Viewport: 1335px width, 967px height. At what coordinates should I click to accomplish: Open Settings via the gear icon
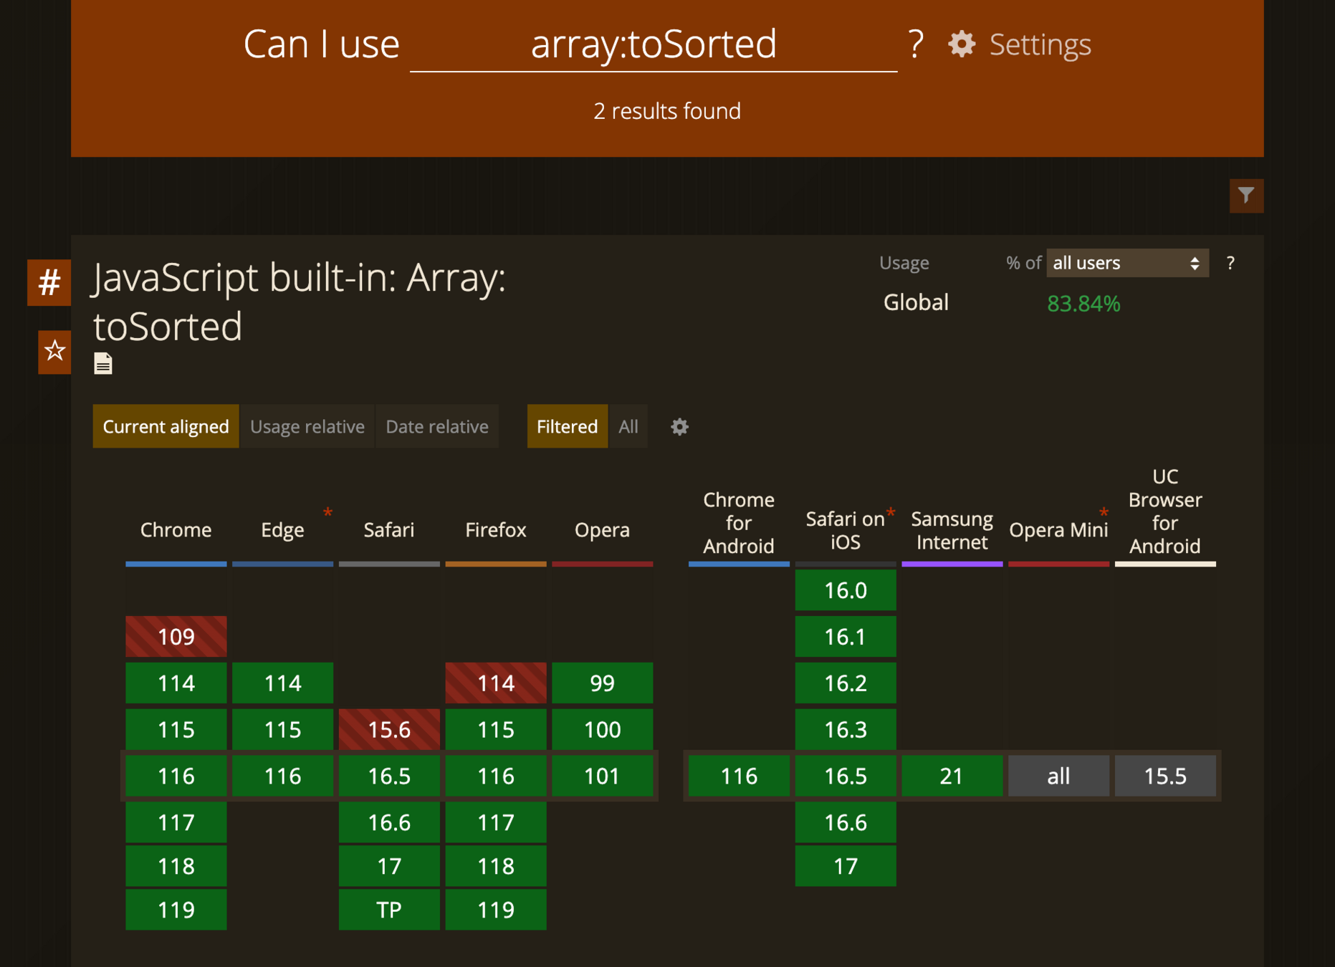pyautogui.click(x=962, y=44)
